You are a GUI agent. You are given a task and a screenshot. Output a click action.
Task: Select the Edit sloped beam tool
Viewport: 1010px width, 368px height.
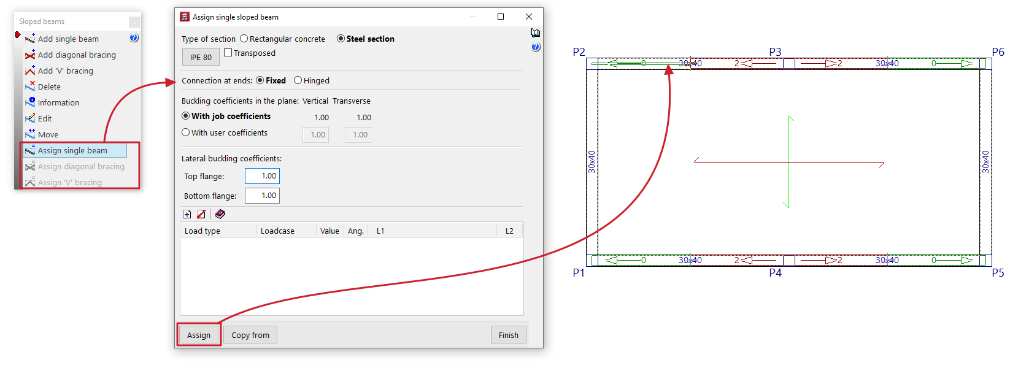45,118
